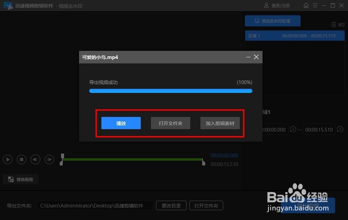Viewport: 348px width, 220px height.
Task: Click the export folder path field
Action: pyautogui.click(x=95, y=205)
